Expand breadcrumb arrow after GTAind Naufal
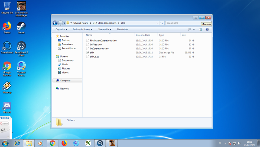The height and width of the screenshot is (147, 260). (90, 23)
